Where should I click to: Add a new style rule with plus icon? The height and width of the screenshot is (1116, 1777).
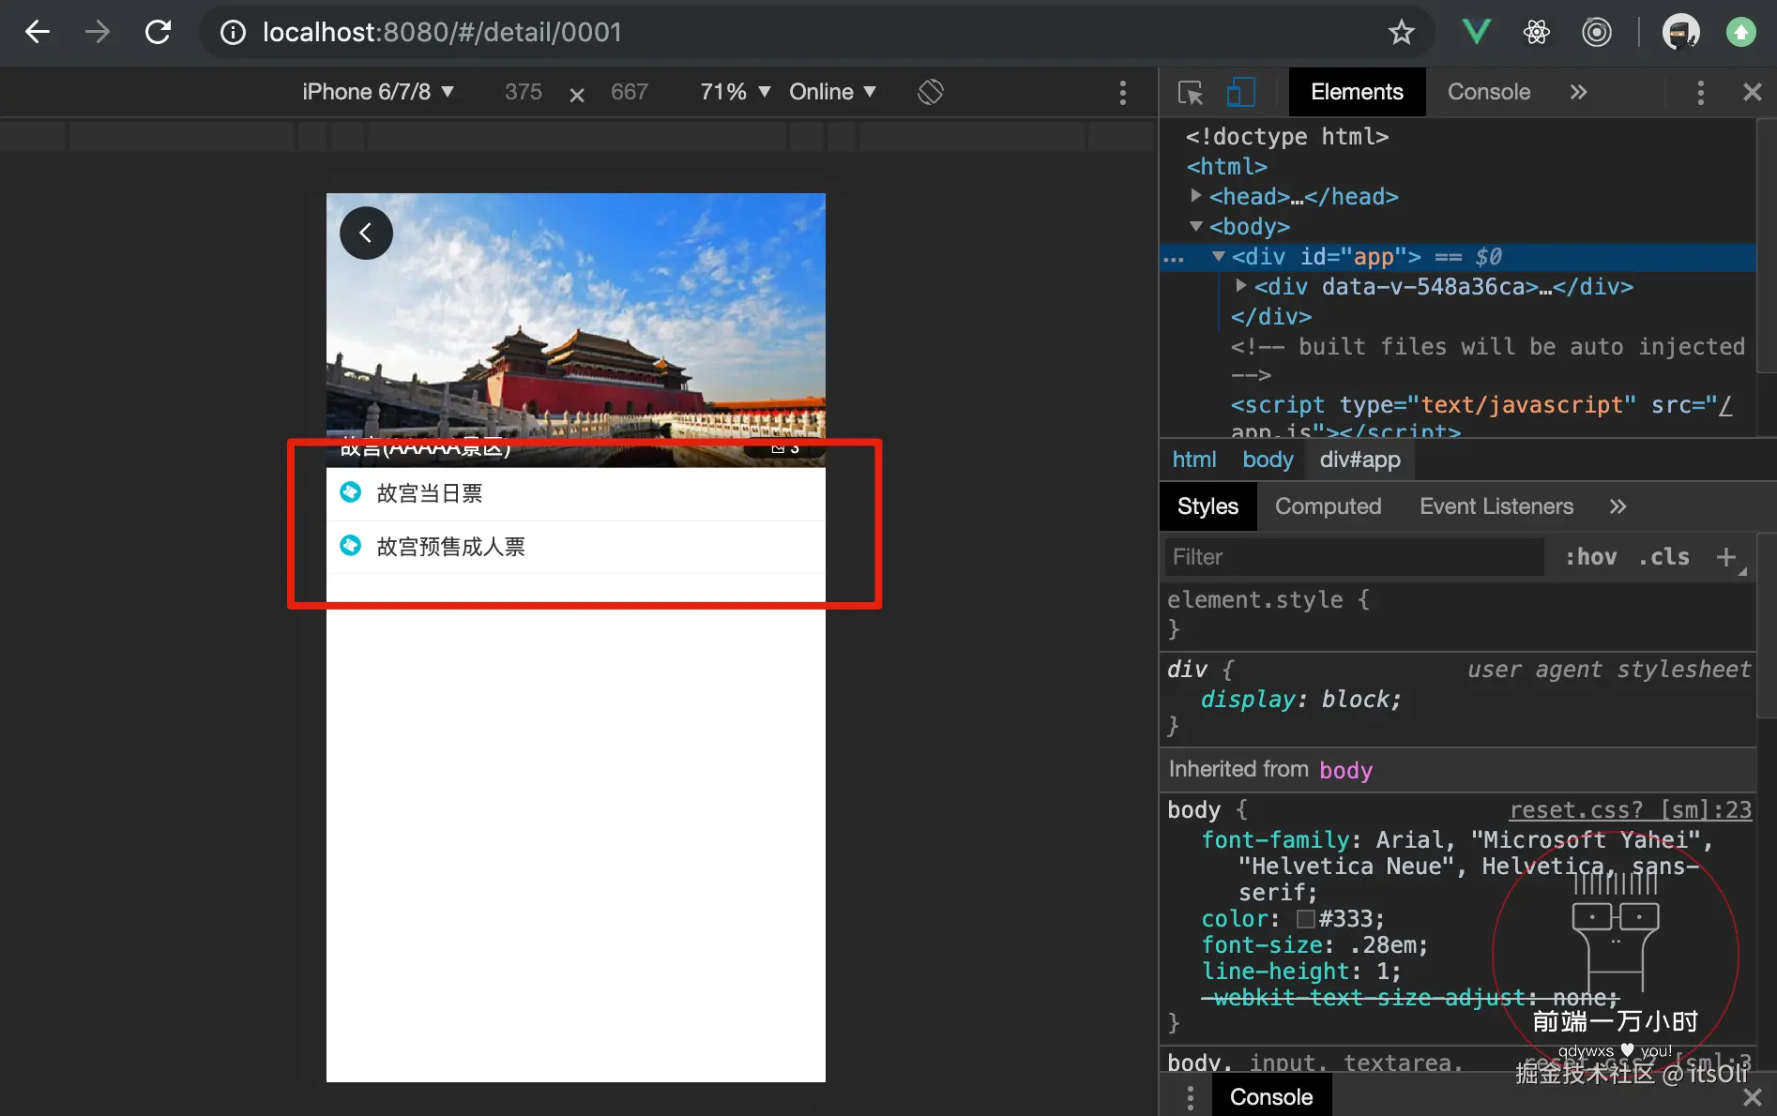click(1725, 557)
